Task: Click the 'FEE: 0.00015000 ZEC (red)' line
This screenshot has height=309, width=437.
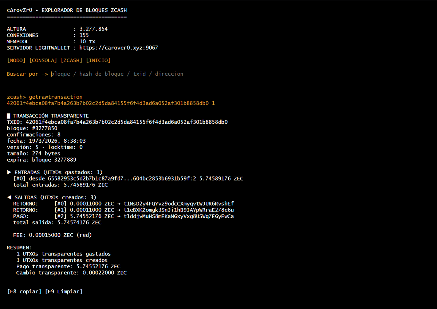Action: [52, 235]
